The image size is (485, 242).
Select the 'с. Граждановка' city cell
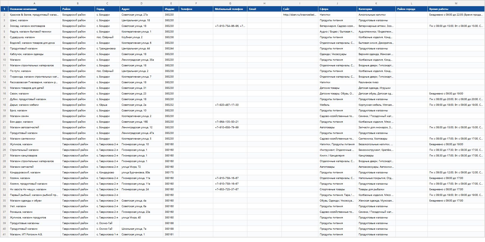click(107, 48)
